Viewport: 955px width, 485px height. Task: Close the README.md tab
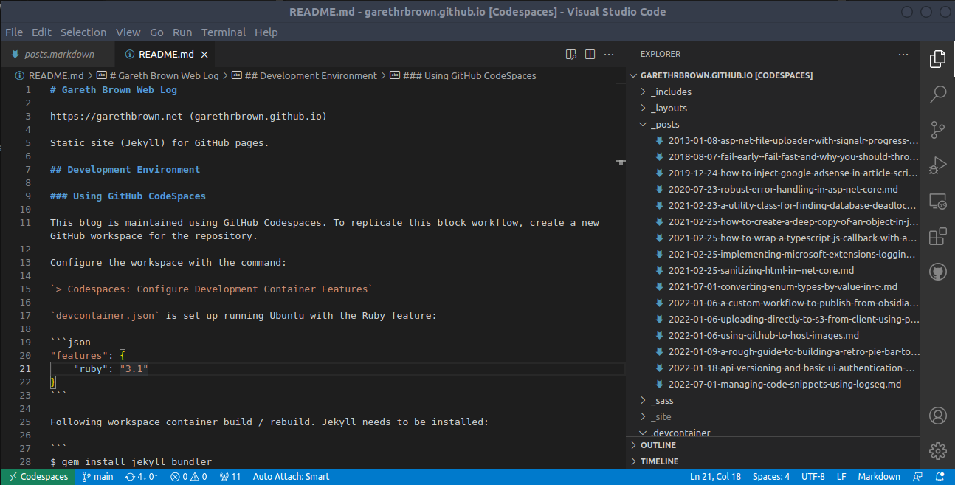coord(204,55)
